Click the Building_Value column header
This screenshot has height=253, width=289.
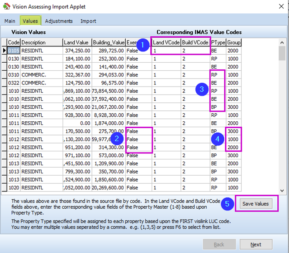click(x=109, y=42)
